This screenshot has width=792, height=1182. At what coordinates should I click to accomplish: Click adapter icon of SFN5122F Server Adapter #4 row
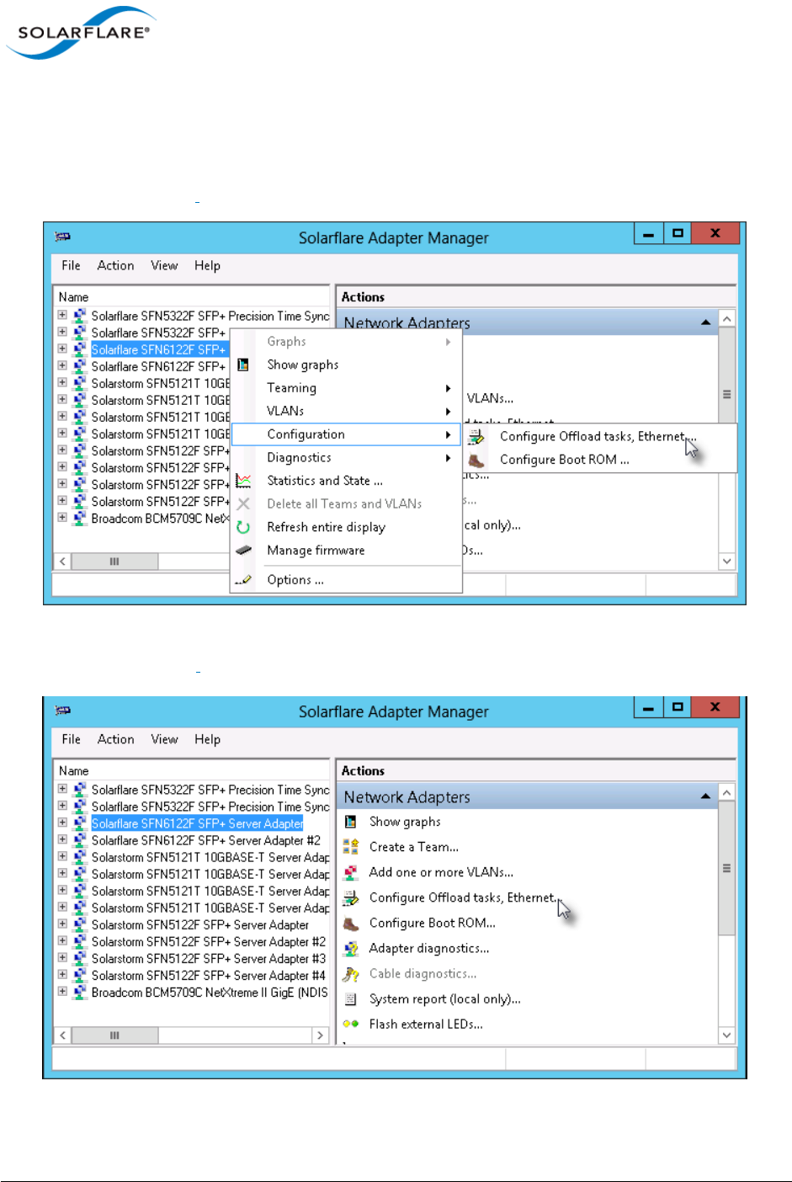(x=80, y=976)
